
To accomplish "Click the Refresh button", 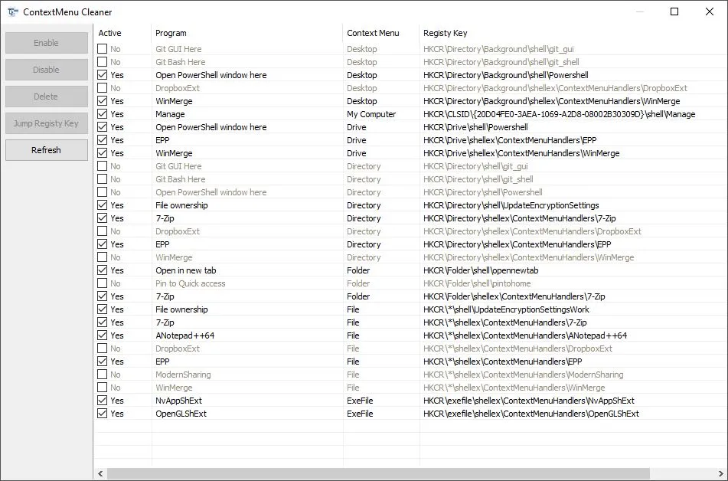I will (47, 150).
